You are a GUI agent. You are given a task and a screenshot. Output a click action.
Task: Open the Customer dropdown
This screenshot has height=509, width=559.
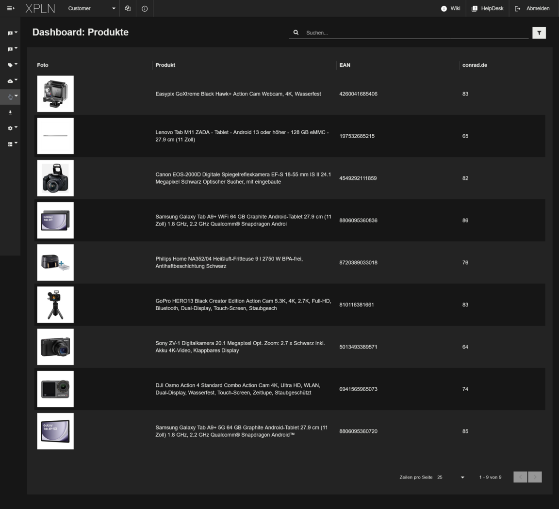(92, 8)
